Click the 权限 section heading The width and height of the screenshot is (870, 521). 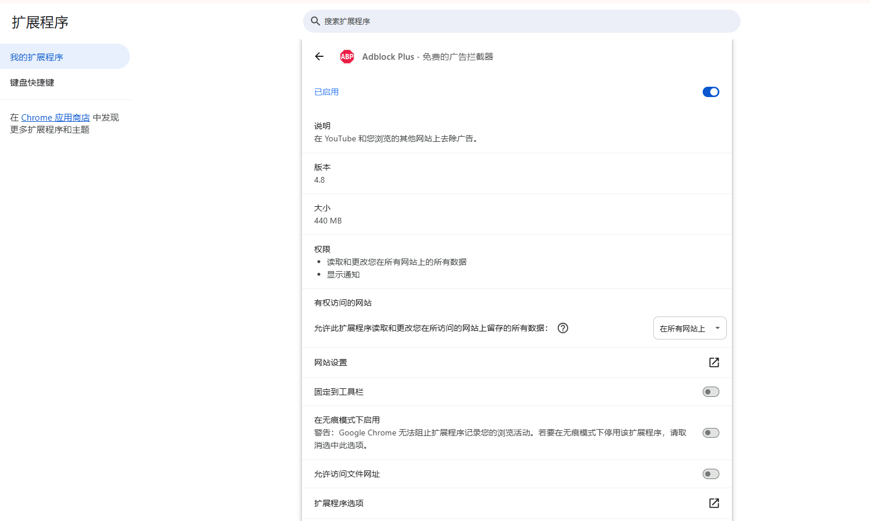point(322,249)
